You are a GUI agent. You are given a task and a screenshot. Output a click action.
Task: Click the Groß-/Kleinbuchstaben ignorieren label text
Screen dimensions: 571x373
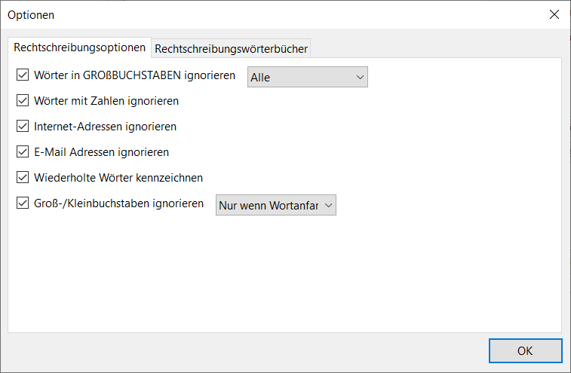click(118, 203)
